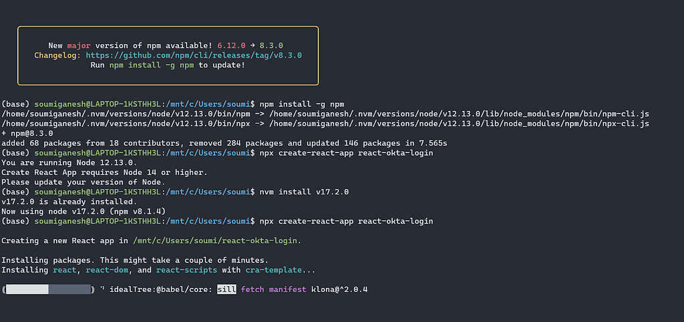684x322 pixels.
Task: Click the 'nvm install v17.2.0' command
Action: pos(304,192)
